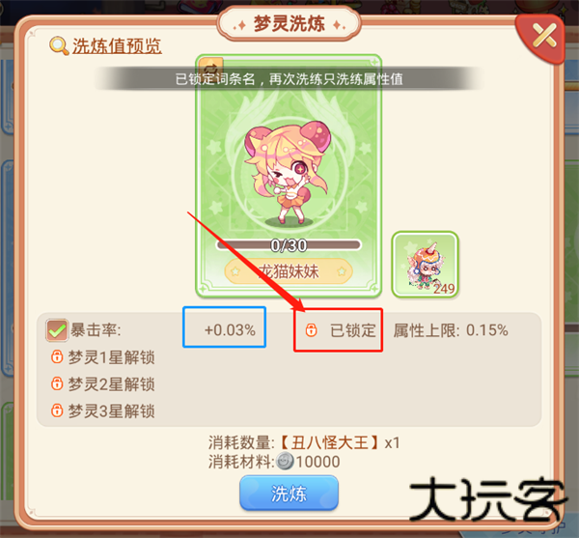Click the 梦灵1星解锁 lock icon

[57, 357]
